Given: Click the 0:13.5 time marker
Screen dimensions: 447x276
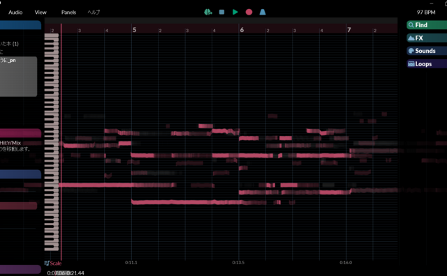Looking at the screenshot, I should pos(238,262).
